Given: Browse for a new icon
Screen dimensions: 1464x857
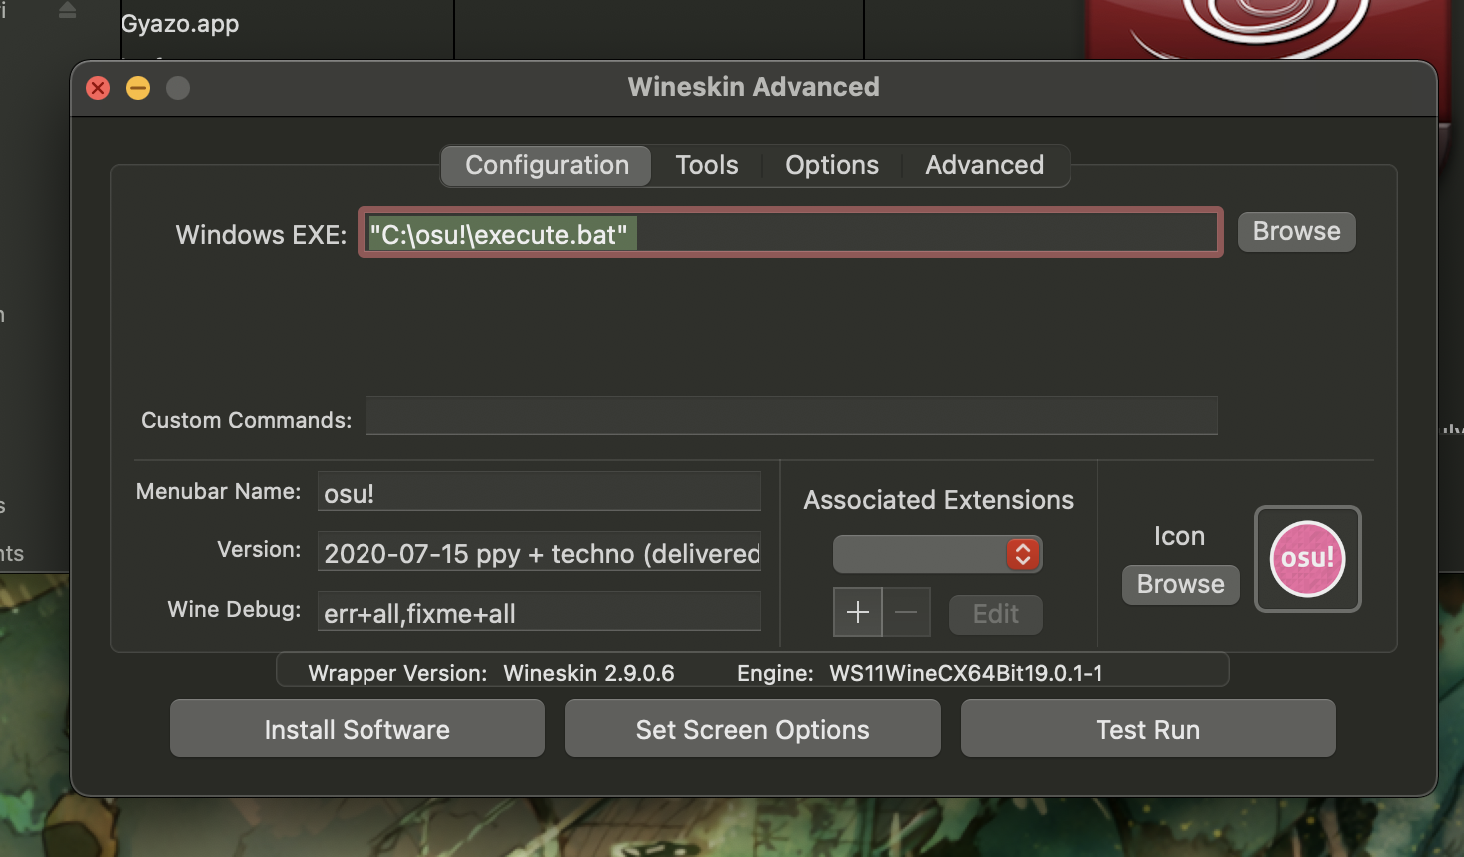Looking at the screenshot, I should (1180, 584).
